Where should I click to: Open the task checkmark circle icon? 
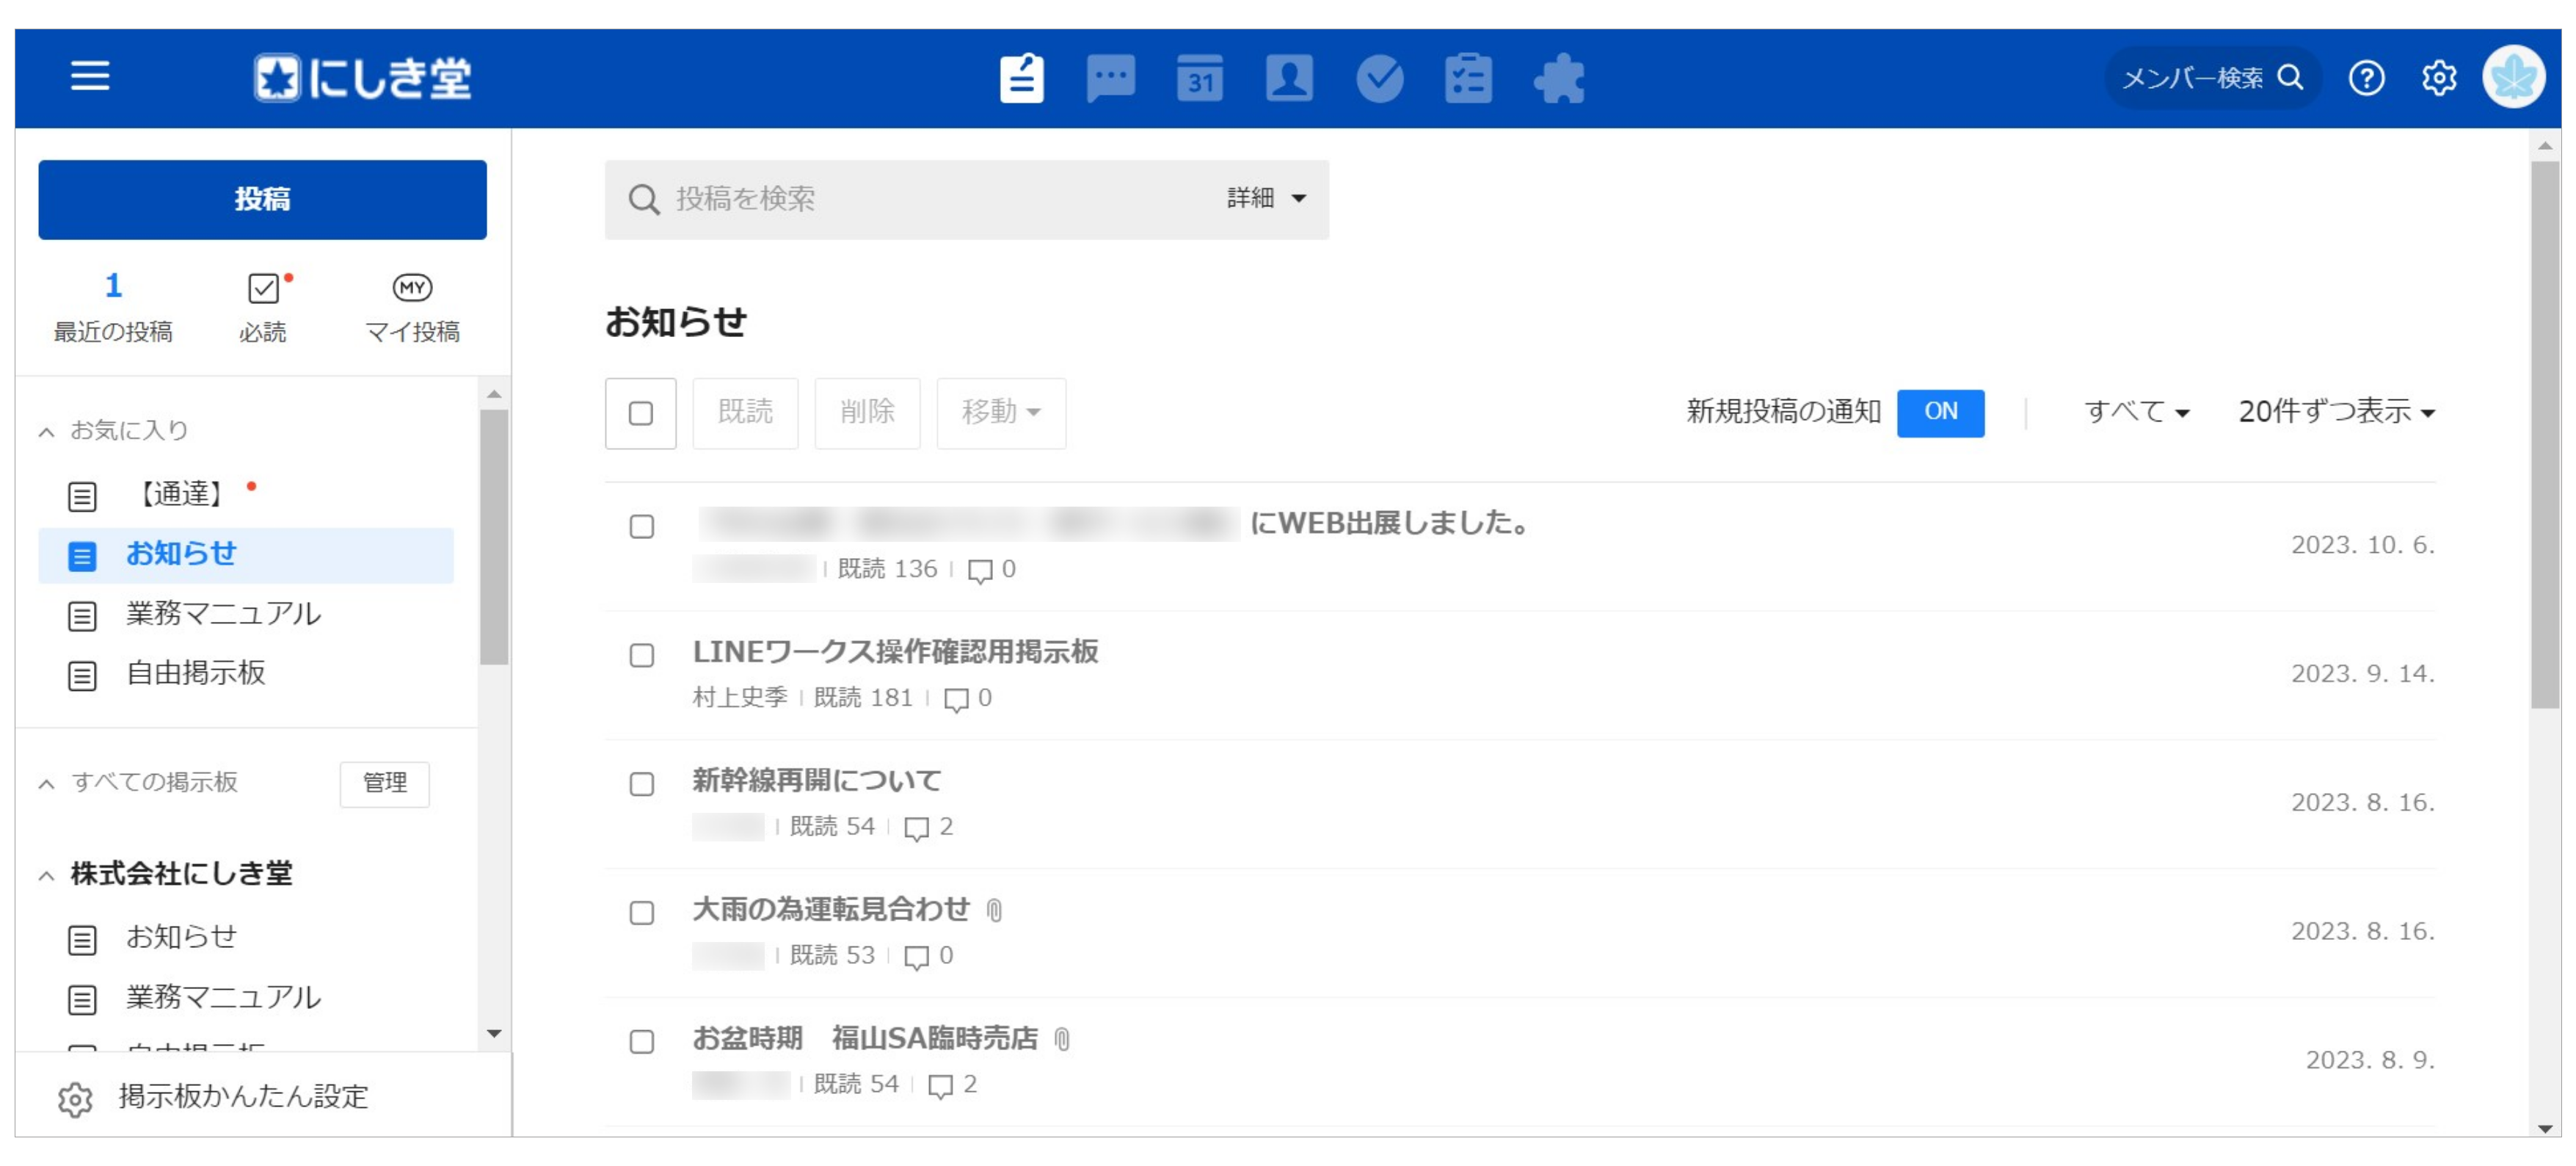(x=1379, y=77)
